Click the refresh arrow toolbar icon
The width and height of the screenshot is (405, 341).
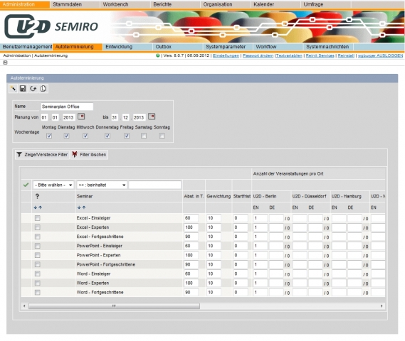(33, 89)
